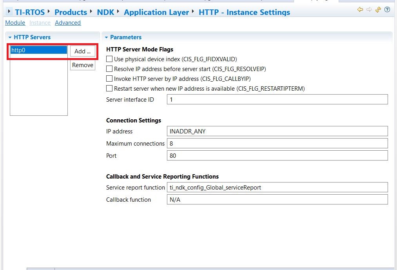This screenshot has height=270, width=397.
Task: Click the forward navigation arrow icon
Action: 369,9
